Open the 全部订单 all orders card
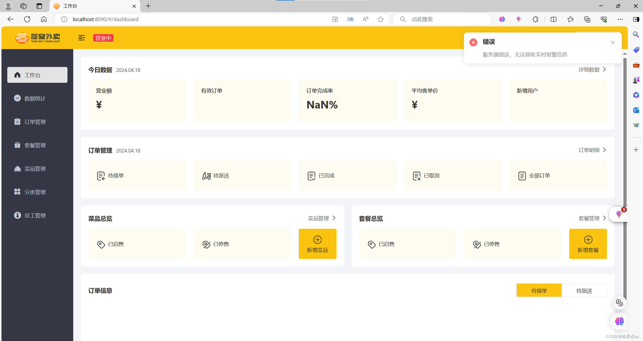Screen dimensions: 643x341 click(558, 175)
